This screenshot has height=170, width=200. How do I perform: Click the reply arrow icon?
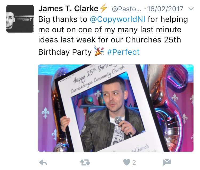coord(43,163)
